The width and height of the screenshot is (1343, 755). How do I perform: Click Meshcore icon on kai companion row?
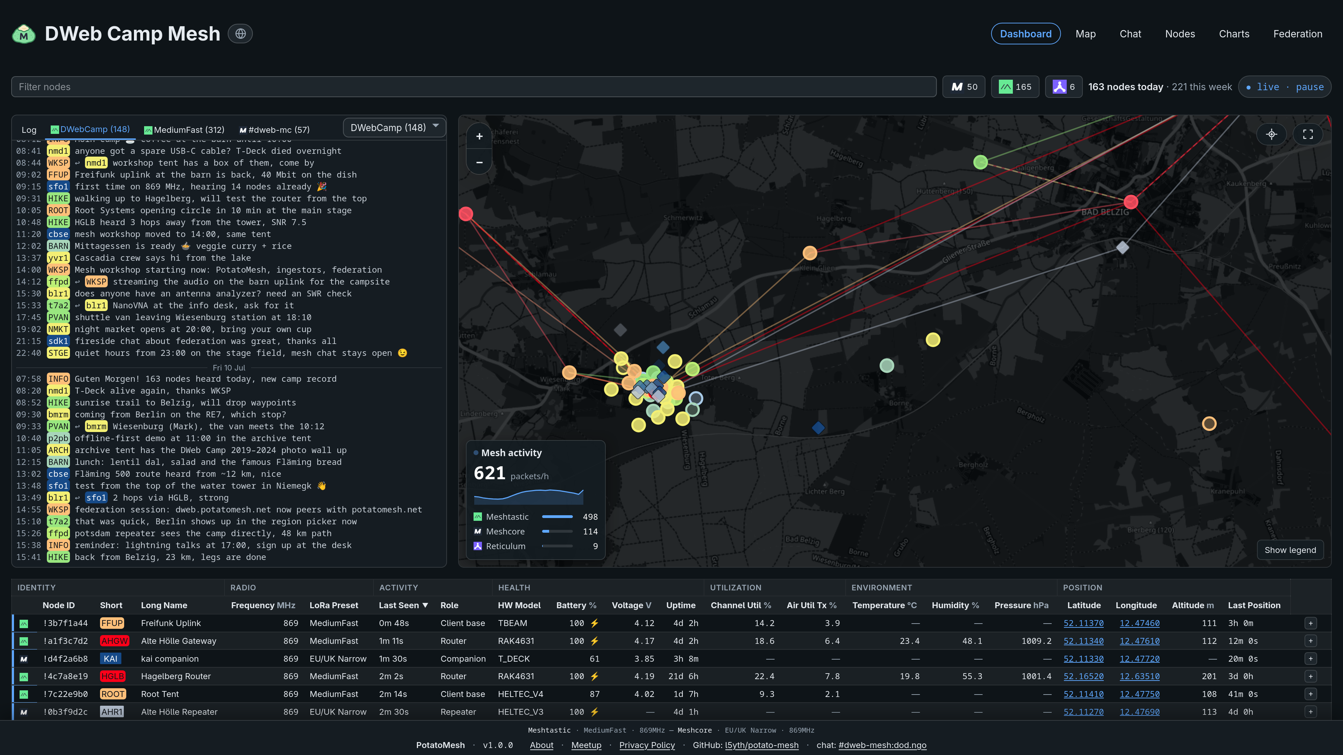tap(23, 659)
